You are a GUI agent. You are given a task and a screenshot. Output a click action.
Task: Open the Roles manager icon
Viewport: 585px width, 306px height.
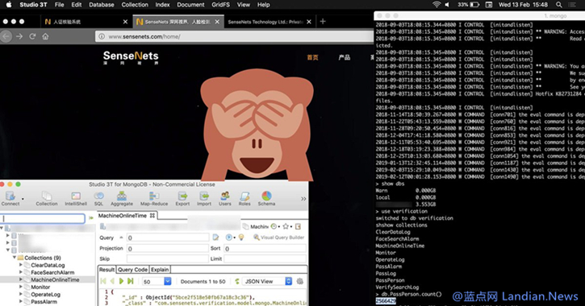(244, 198)
